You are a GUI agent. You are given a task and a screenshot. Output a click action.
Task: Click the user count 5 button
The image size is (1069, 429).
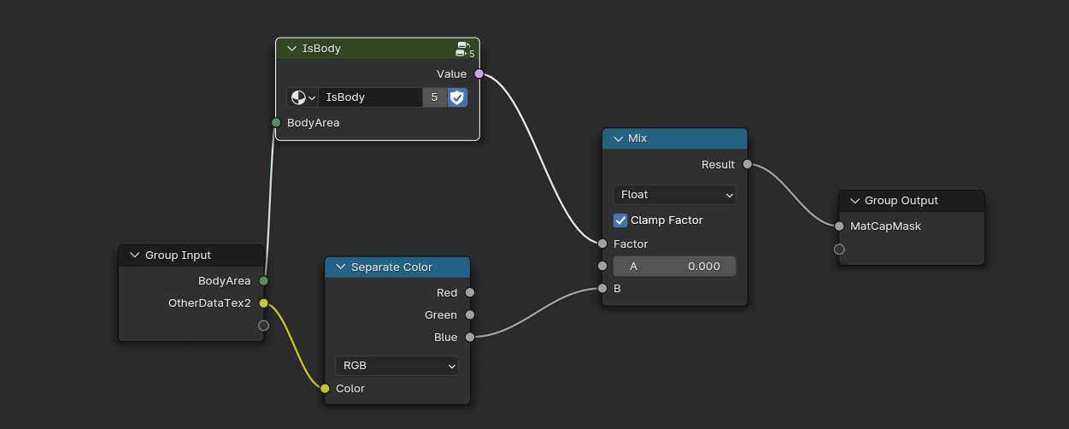434,97
